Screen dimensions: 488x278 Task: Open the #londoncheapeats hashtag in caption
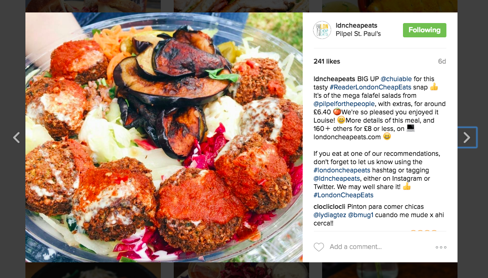tap(342, 170)
